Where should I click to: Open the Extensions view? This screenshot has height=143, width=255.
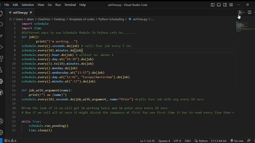1,58
